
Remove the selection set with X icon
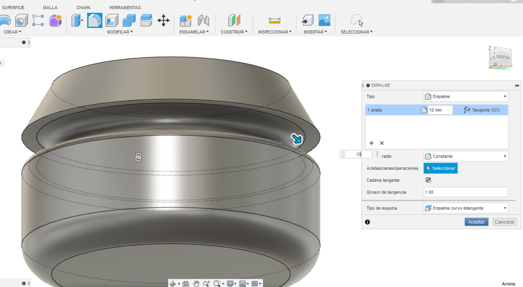[382, 143]
